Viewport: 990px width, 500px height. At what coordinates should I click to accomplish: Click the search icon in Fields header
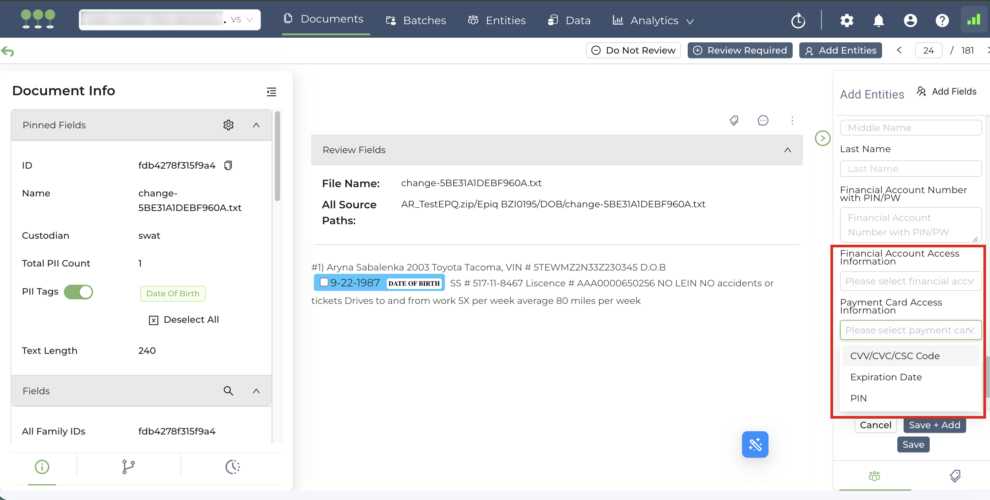point(228,391)
